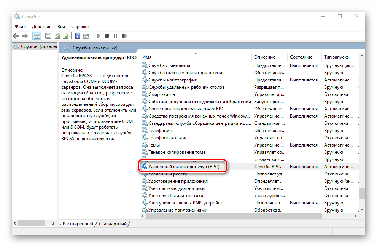The image size is (377, 247).
Task: Go forward using the toolbar Forward arrow
Action: [24, 36]
